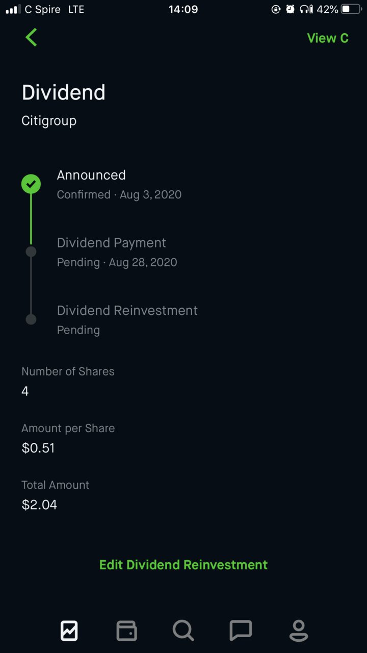Tap the Total Amount $2.04 value
The height and width of the screenshot is (653, 367).
coord(39,505)
